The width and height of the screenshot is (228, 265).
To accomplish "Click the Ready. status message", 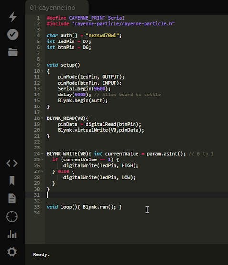I will pos(41,254).
